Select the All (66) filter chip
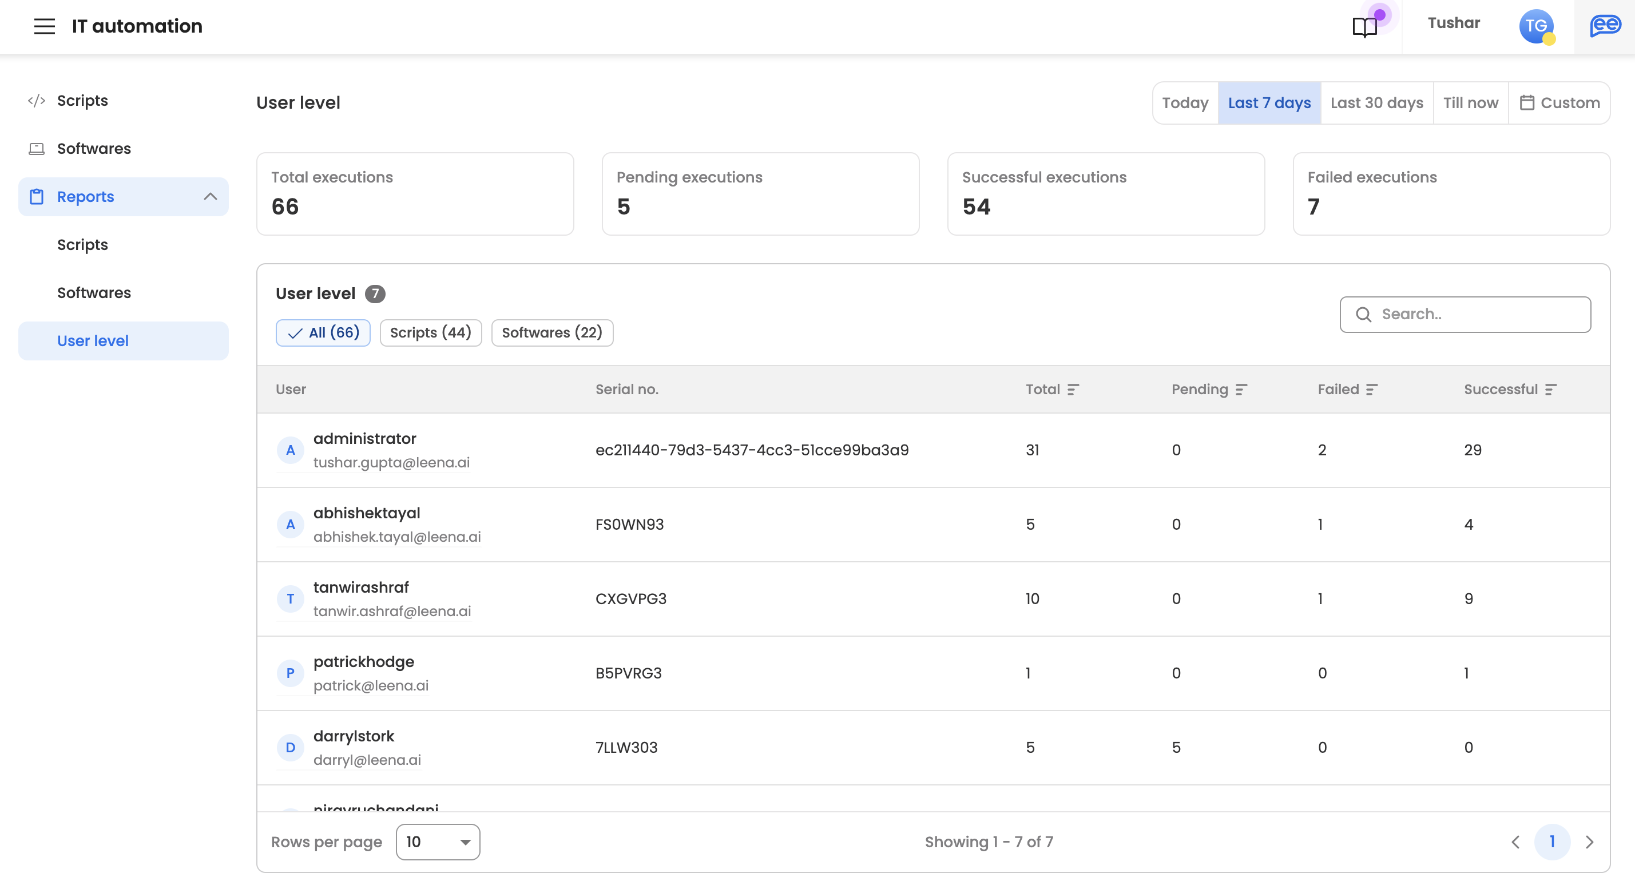Image resolution: width=1635 pixels, height=889 pixels. click(x=323, y=332)
